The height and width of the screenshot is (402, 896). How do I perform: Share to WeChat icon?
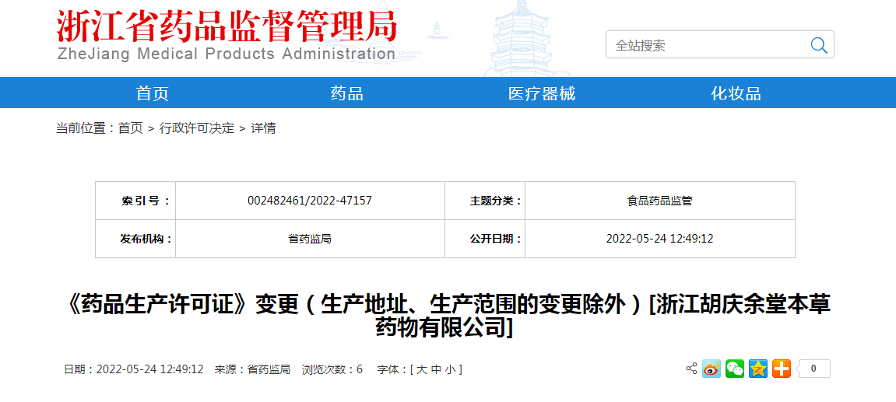735,369
